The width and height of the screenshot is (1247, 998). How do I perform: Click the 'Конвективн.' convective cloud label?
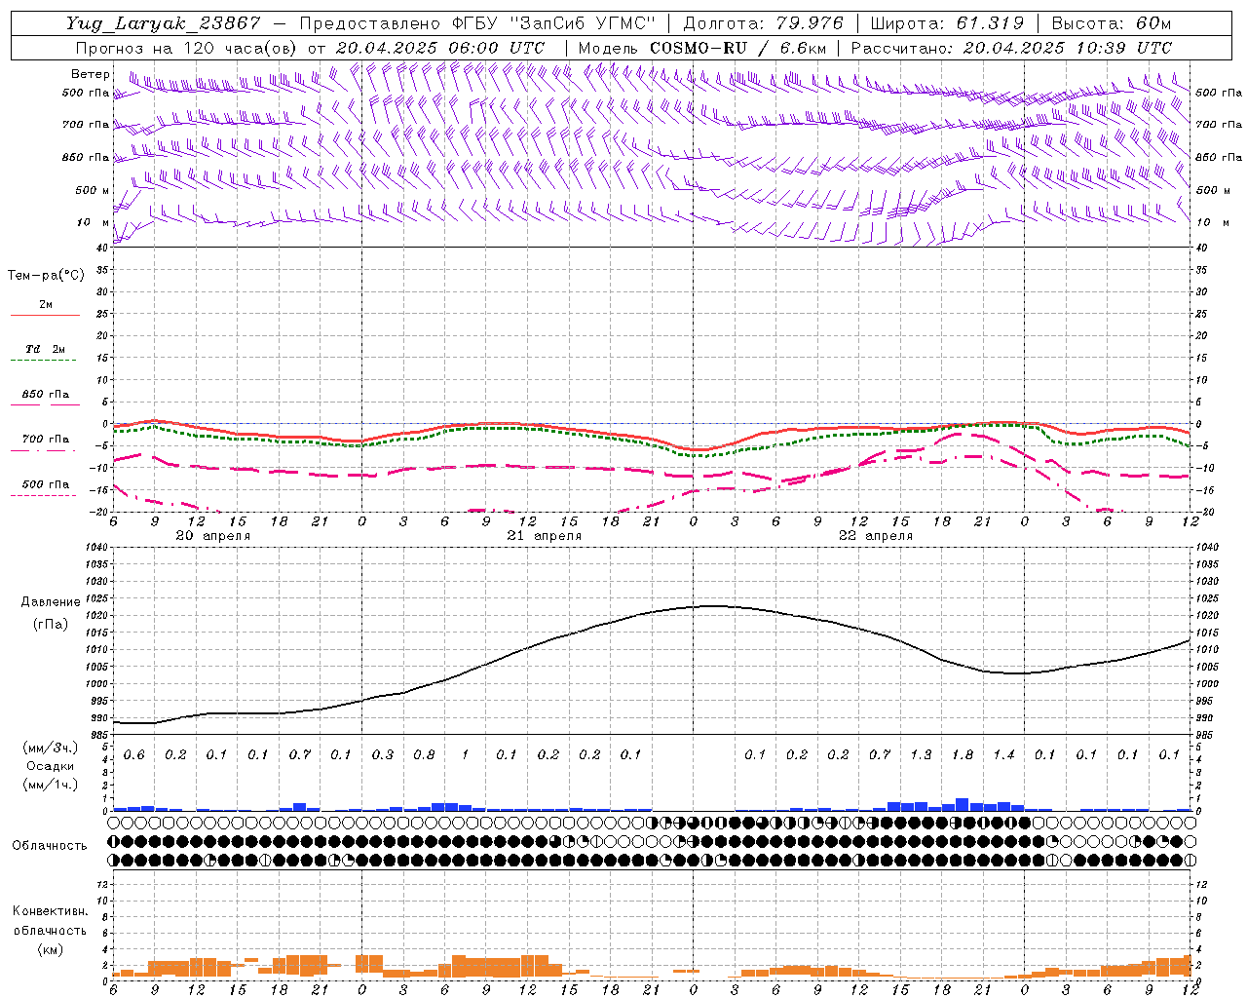click(x=50, y=911)
